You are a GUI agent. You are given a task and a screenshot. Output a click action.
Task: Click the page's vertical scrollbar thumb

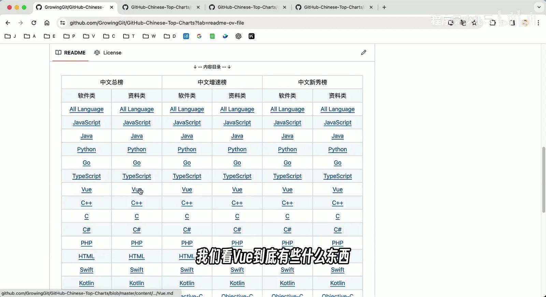pos(544,180)
